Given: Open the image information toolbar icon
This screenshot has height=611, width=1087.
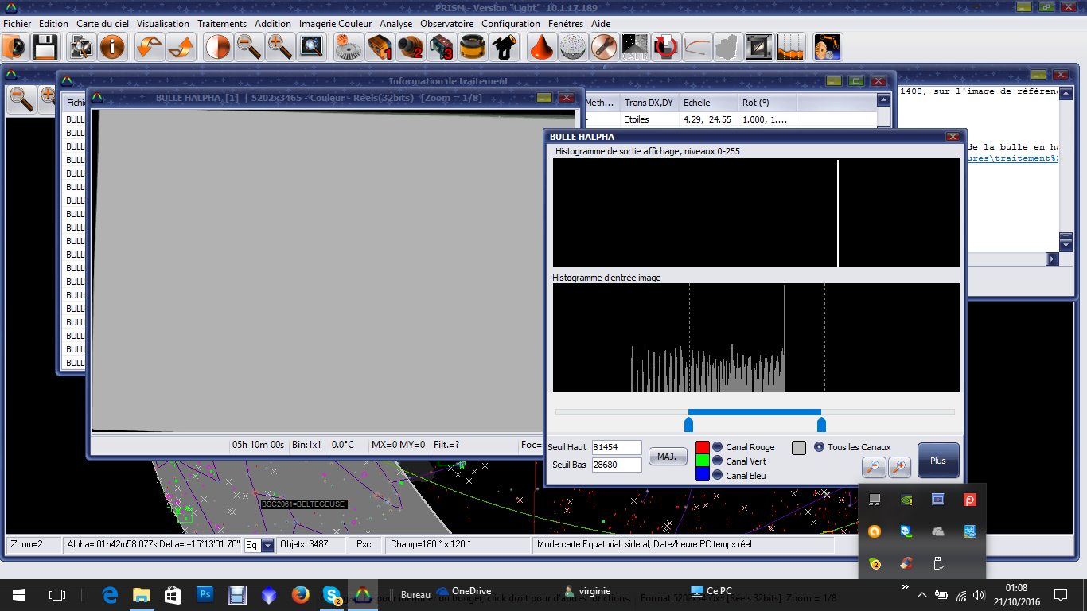Looking at the screenshot, I should click(x=112, y=48).
